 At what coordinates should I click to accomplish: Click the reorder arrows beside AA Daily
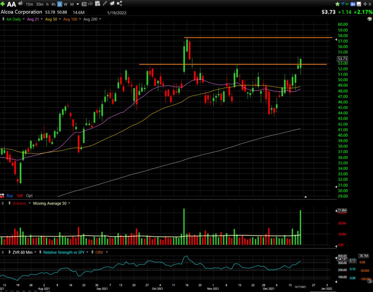(3, 19)
